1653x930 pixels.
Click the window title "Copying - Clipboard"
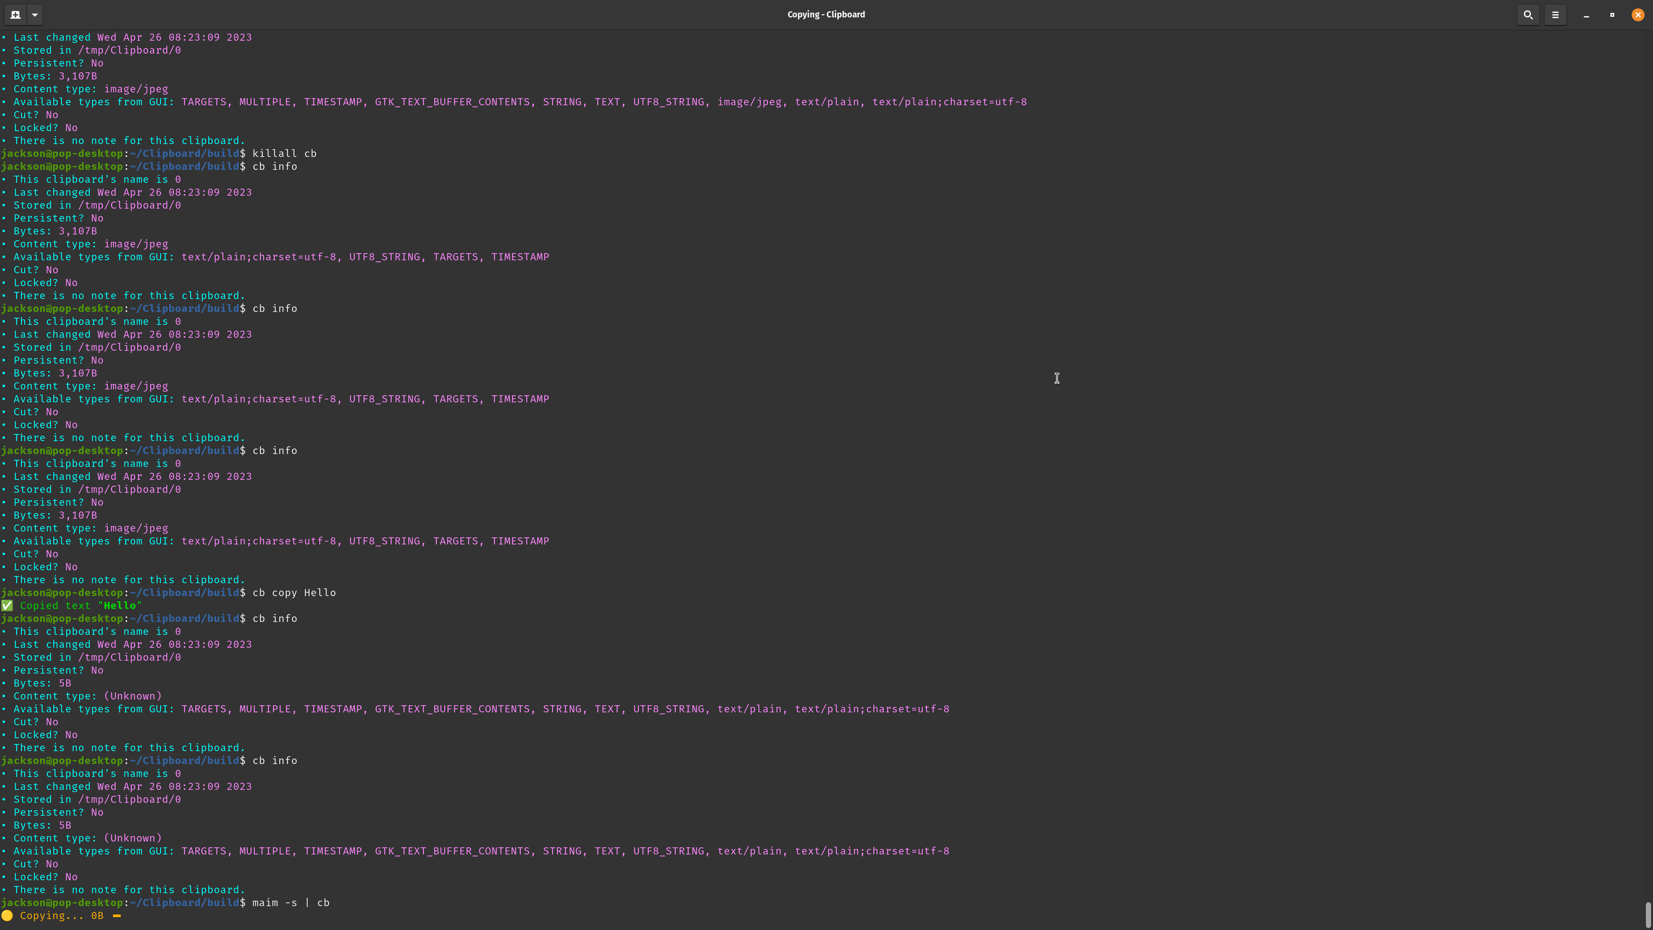click(x=826, y=14)
